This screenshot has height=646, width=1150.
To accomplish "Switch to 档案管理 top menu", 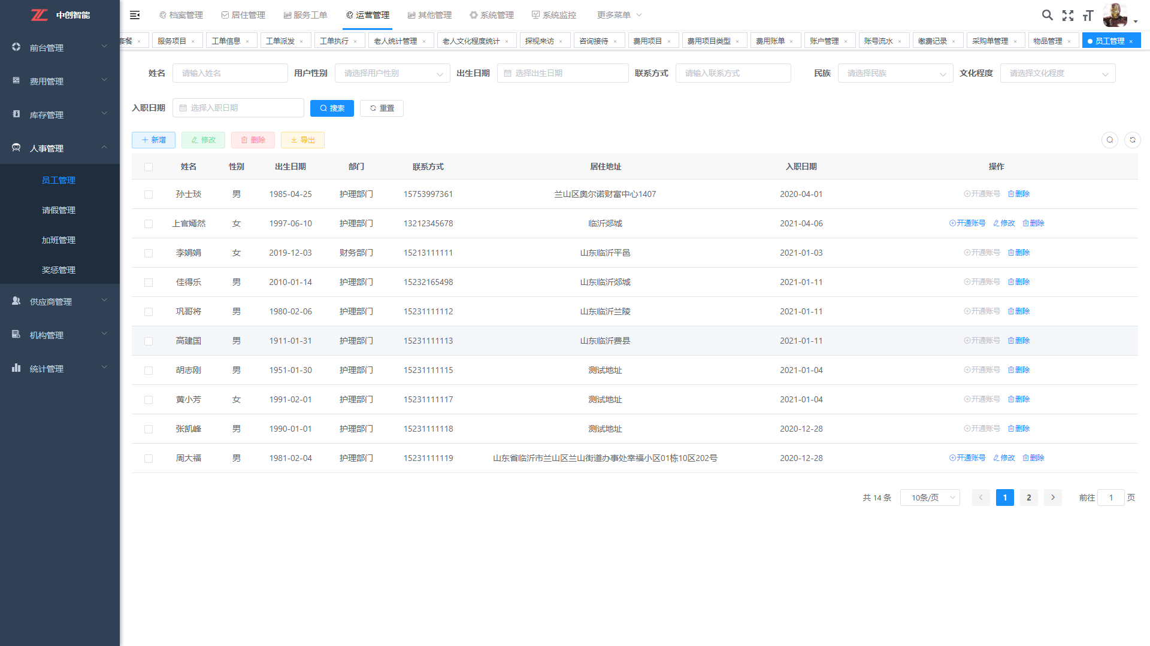I will coord(181,15).
